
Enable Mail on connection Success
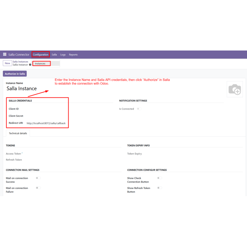click(x=38, y=178)
